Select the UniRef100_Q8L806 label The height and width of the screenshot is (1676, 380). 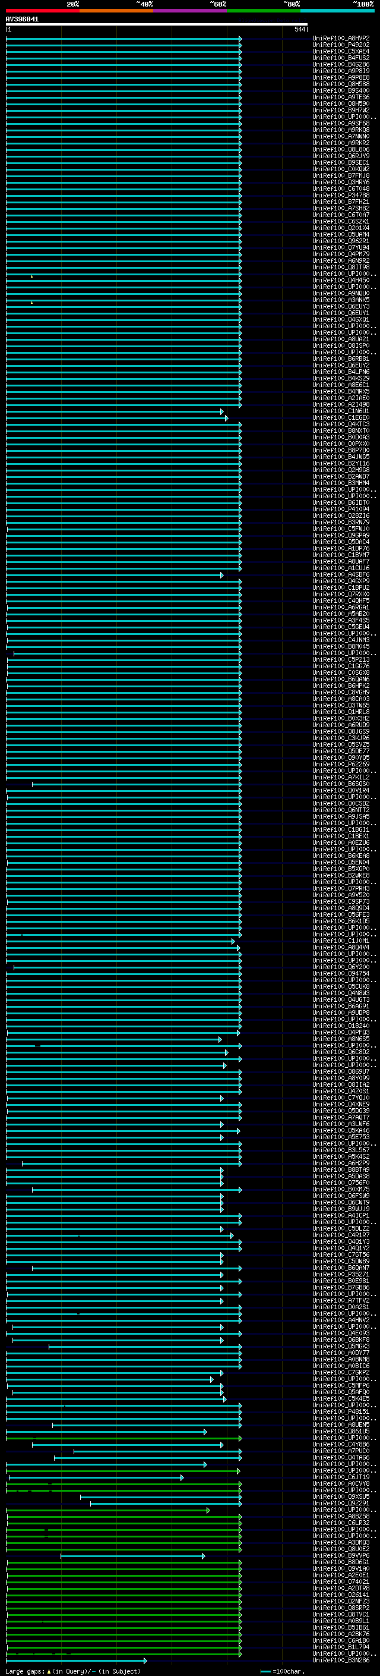click(341, 150)
